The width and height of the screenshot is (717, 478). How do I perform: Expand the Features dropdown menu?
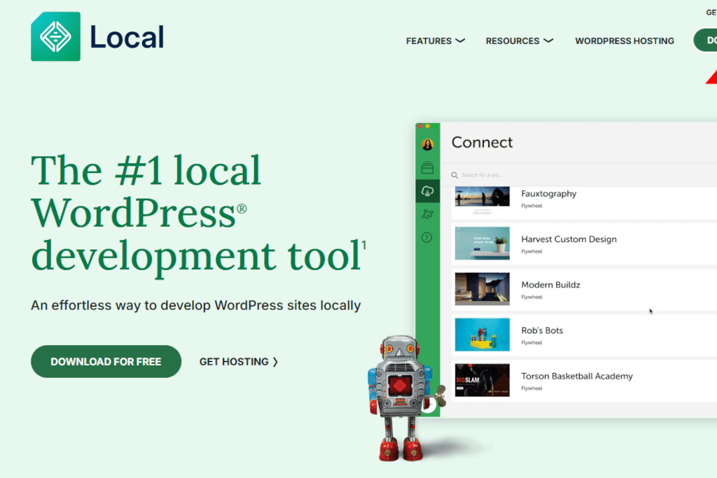pyautogui.click(x=435, y=41)
